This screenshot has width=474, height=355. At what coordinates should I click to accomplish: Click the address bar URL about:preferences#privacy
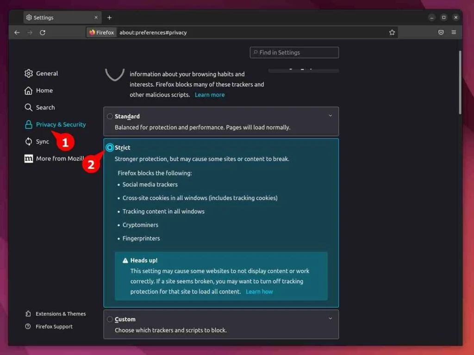coord(153,32)
